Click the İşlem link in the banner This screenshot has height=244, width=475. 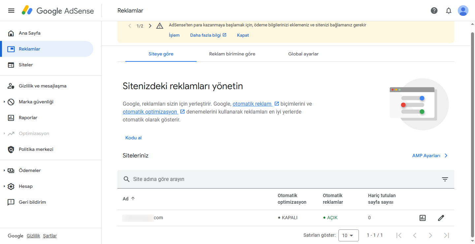pyautogui.click(x=174, y=35)
